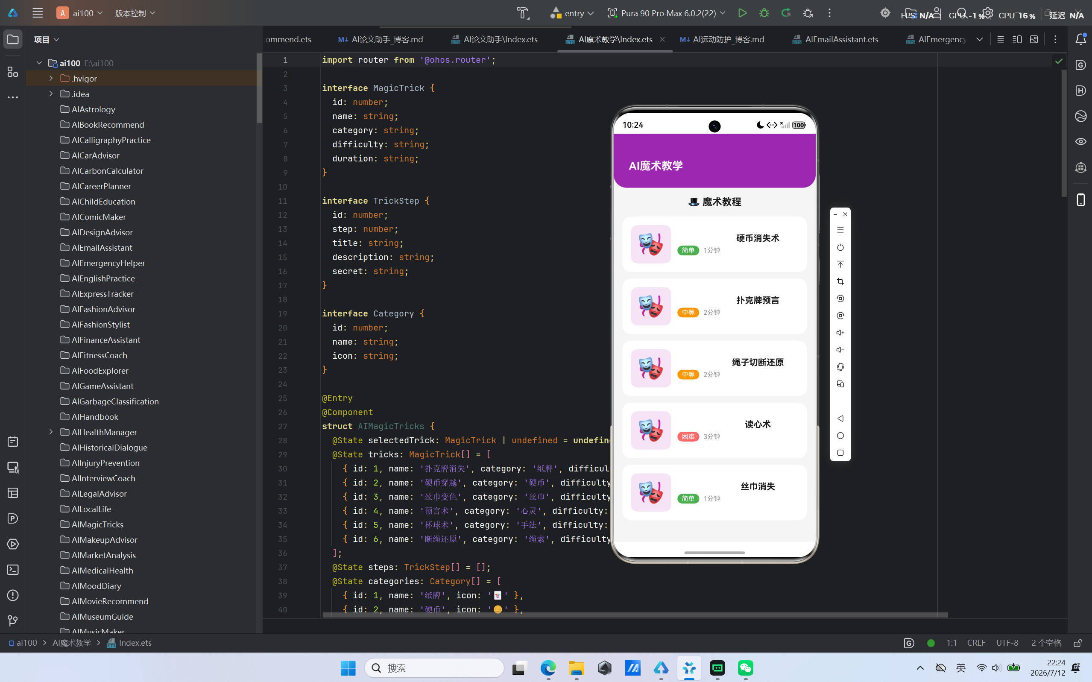Open Microsoft Edge from the taskbar
Image resolution: width=1092 pixels, height=682 pixels.
pyautogui.click(x=548, y=668)
